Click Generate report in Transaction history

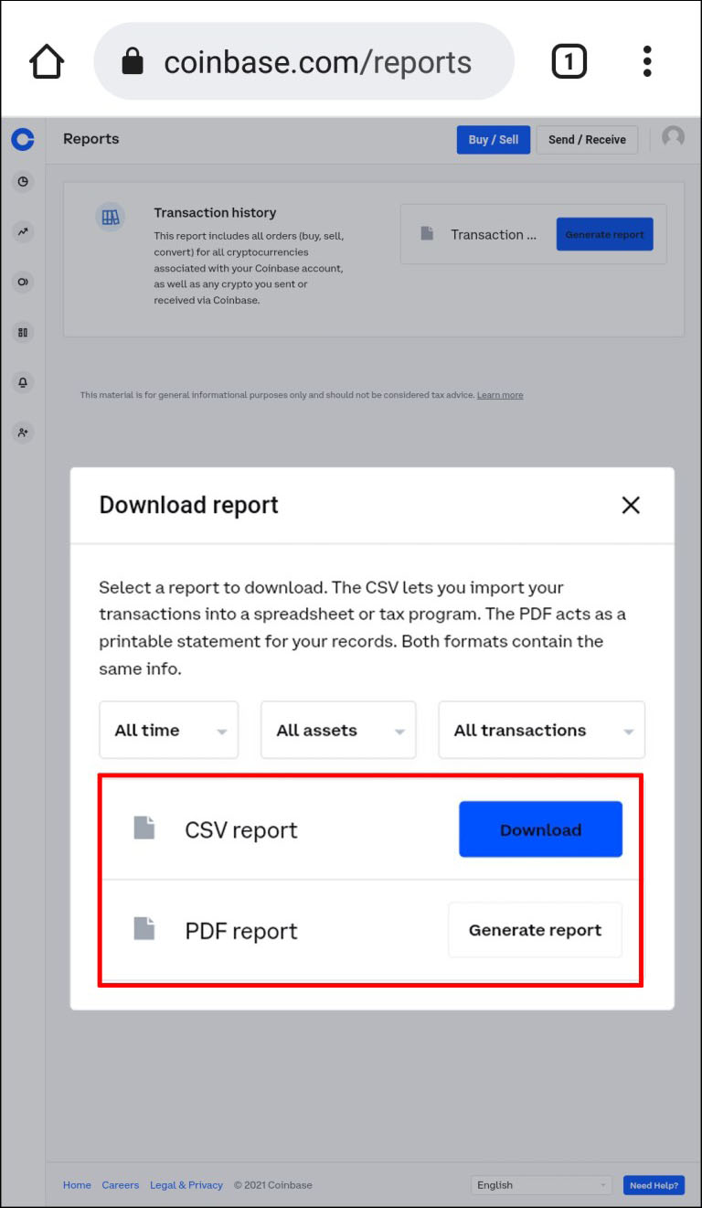point(604,234)
